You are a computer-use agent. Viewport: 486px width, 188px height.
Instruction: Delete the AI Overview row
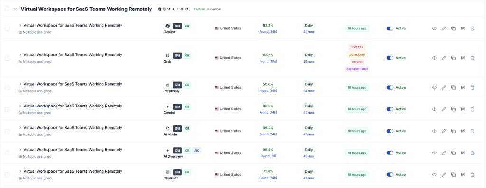tap(472, 153)
